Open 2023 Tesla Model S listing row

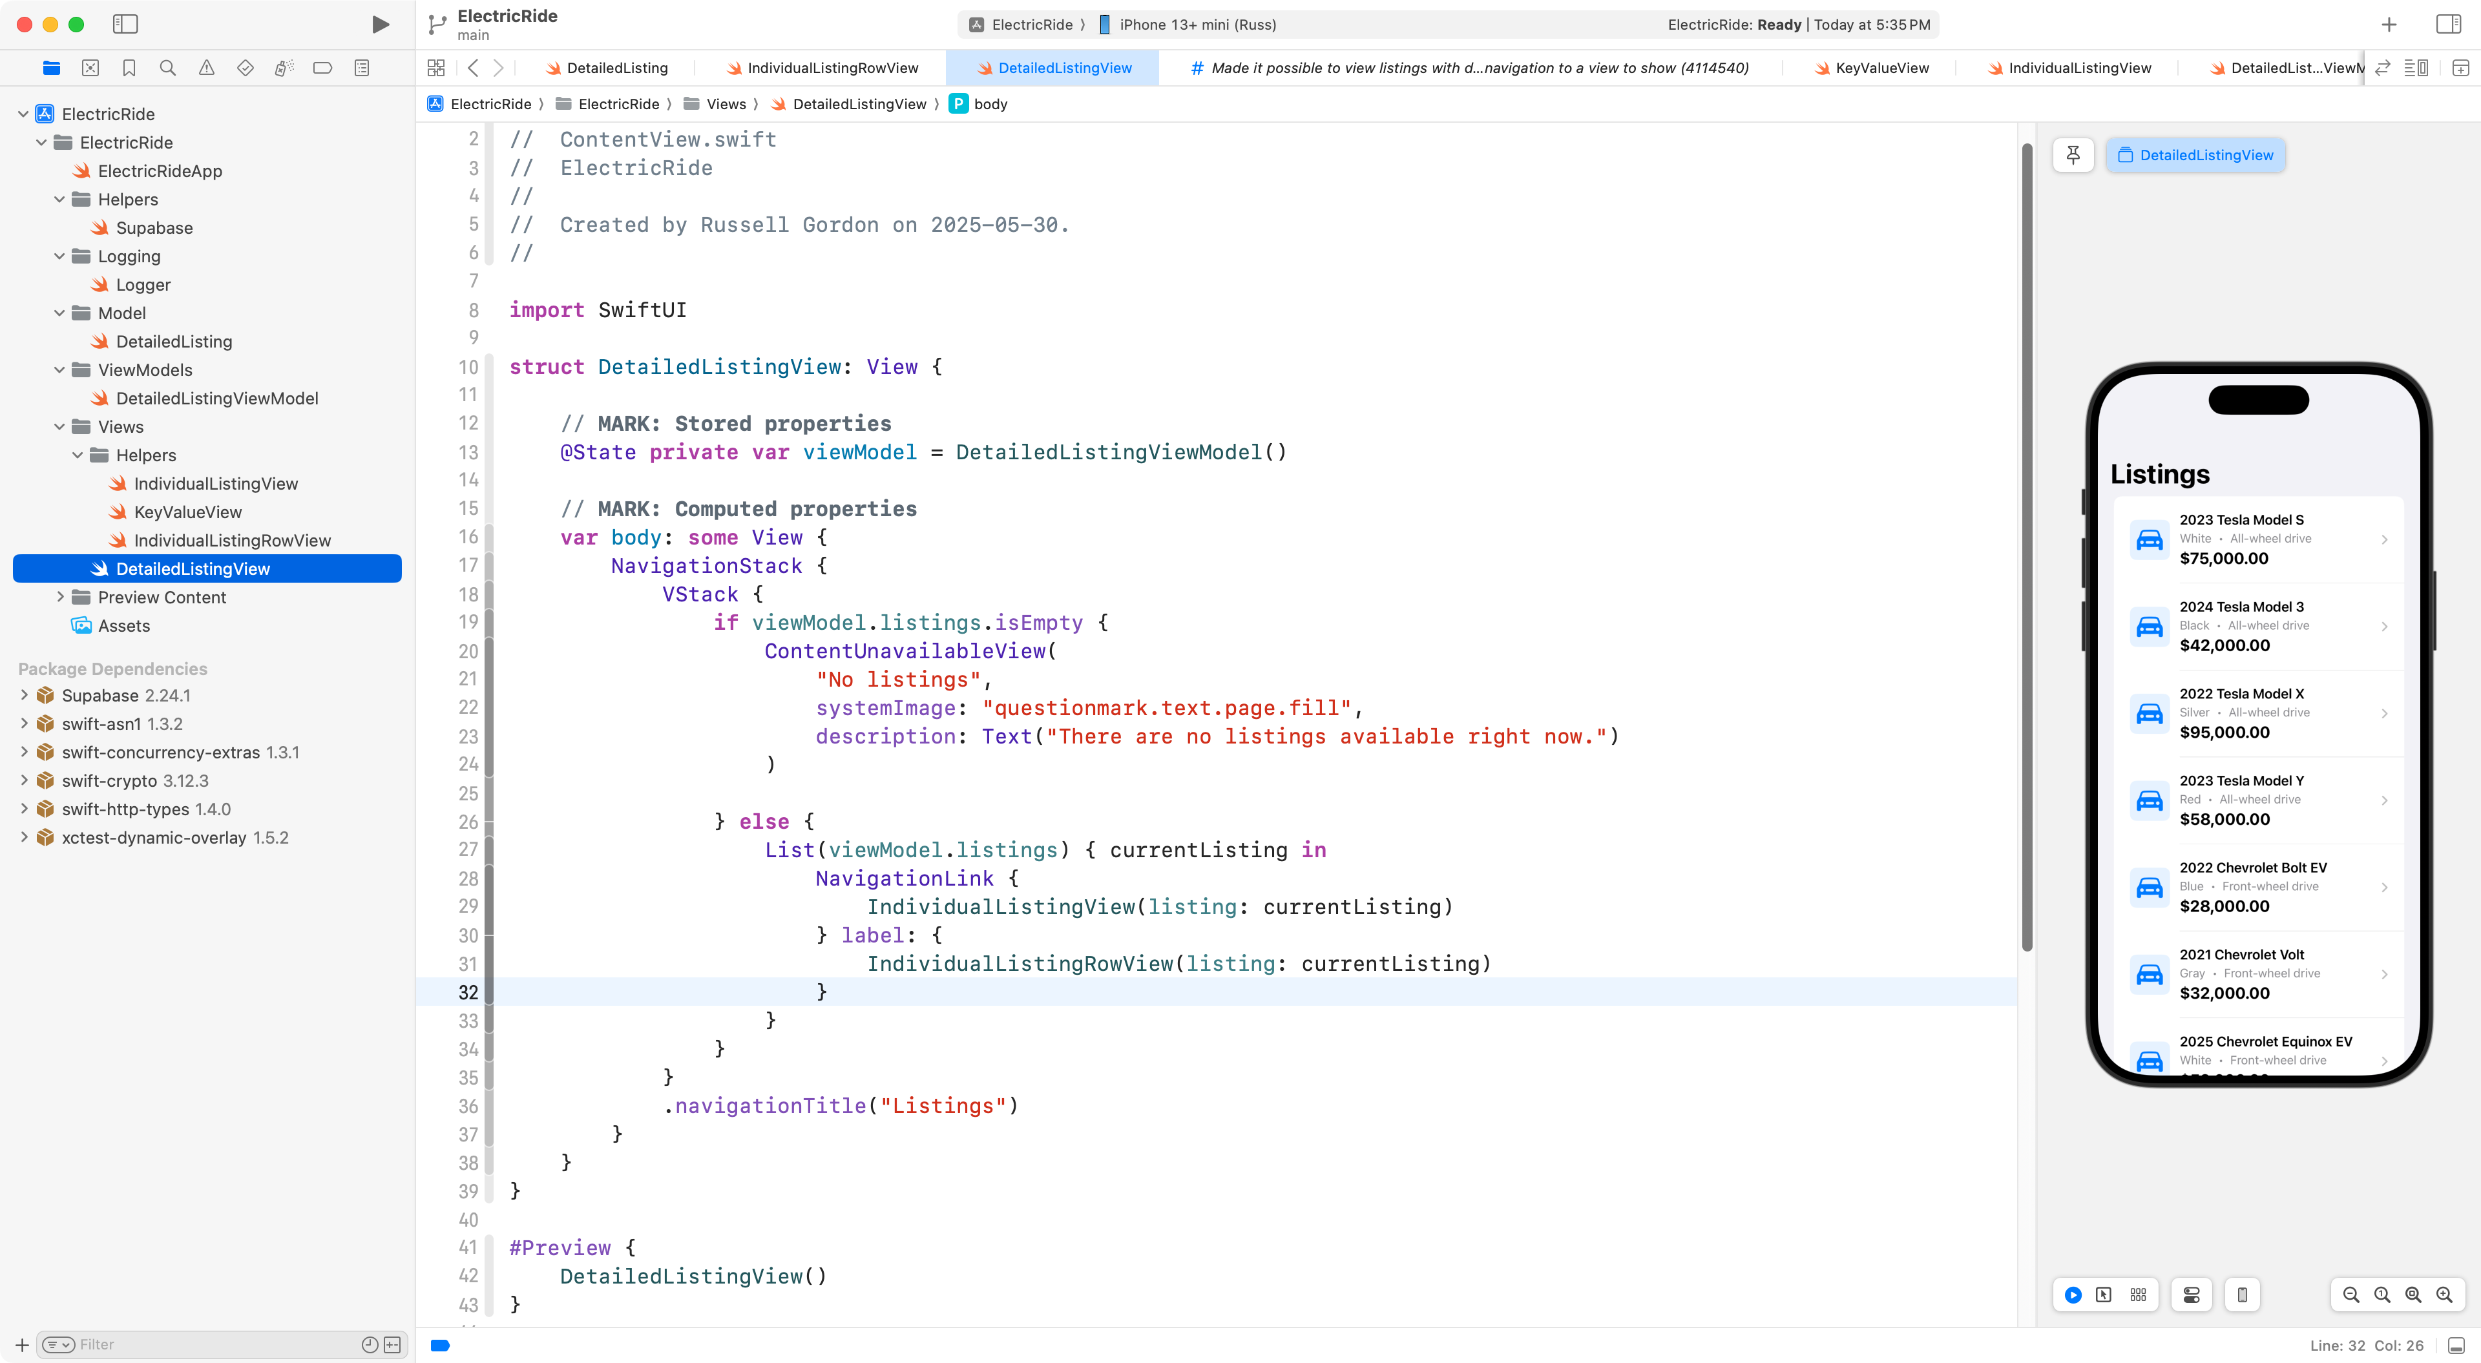[2257, 539]
